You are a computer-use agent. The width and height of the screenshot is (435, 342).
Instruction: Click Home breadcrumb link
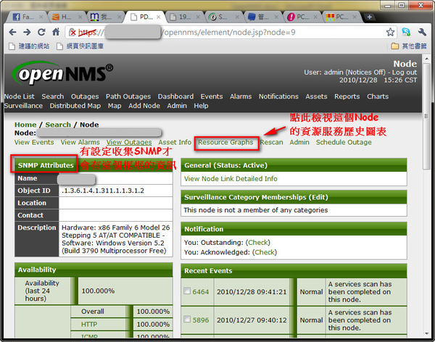coord(25,125)
